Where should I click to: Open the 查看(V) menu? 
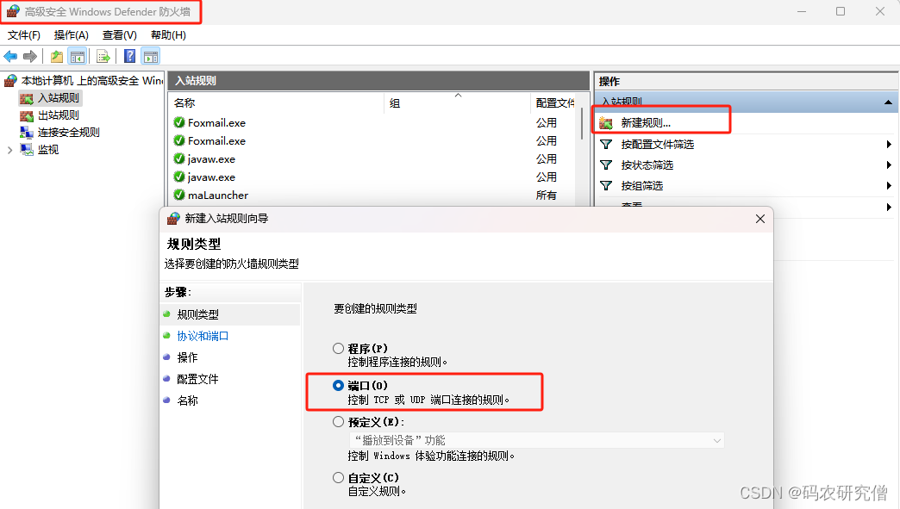click(119, 35)
